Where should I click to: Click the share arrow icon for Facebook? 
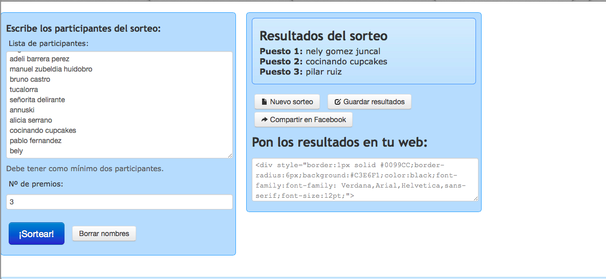point(264,120)
